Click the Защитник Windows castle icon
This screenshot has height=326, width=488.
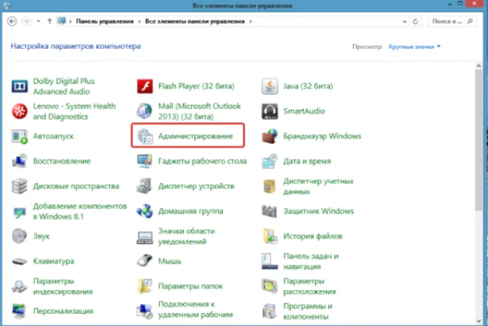[269, 211]
